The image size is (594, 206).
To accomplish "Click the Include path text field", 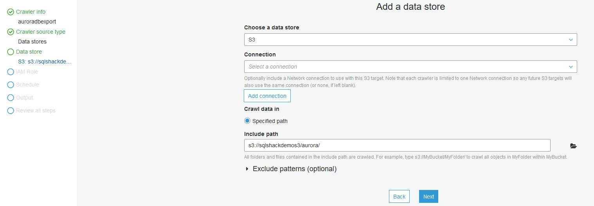I will [x=397, y=145].
